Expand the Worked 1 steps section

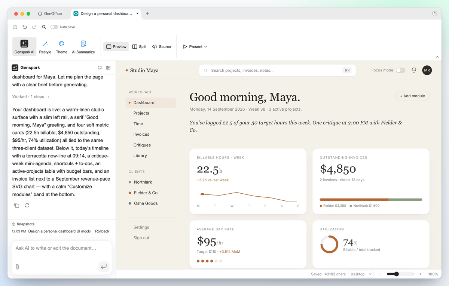(x=31, y=96)
